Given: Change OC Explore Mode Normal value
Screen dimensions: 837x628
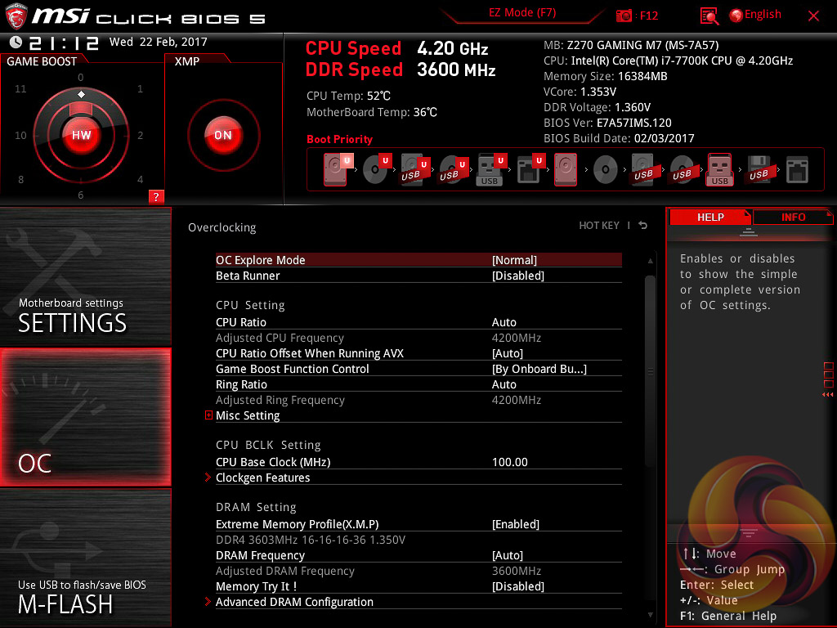Looking at the screenshot, I should 514,260.
